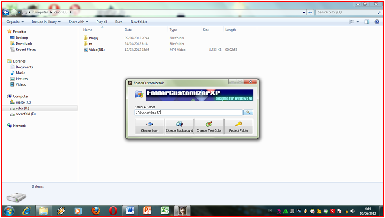Open Explorer help question mark icon
385x218 pixels.
(377, 22)
